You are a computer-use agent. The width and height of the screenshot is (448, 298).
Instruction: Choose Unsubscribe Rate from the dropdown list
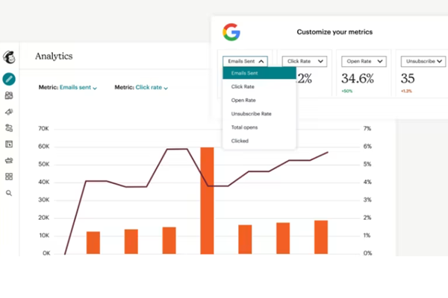point(252,114)
